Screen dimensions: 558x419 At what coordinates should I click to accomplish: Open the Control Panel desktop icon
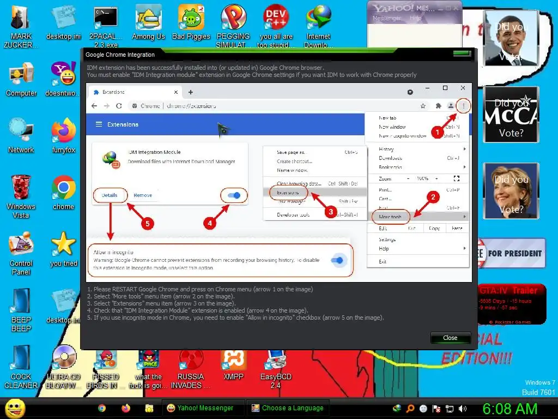(x=21, y=253)
